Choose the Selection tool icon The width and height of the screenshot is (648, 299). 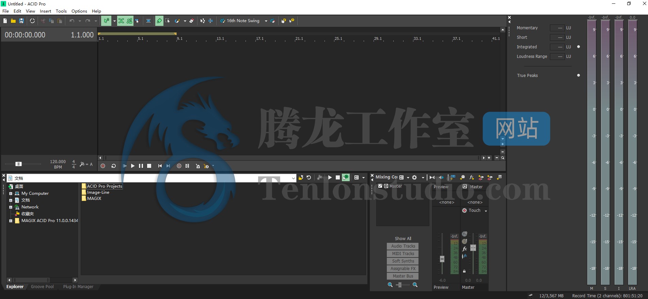(x=168, y=21)
